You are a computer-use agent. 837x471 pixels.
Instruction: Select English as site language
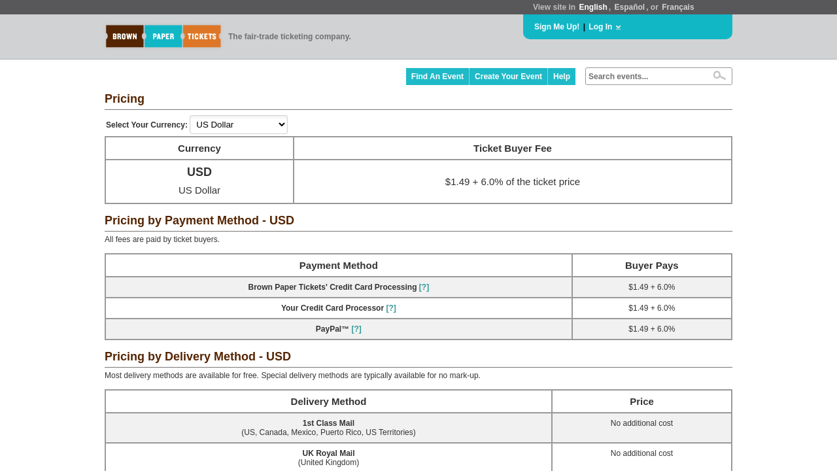tap(592, 7)
